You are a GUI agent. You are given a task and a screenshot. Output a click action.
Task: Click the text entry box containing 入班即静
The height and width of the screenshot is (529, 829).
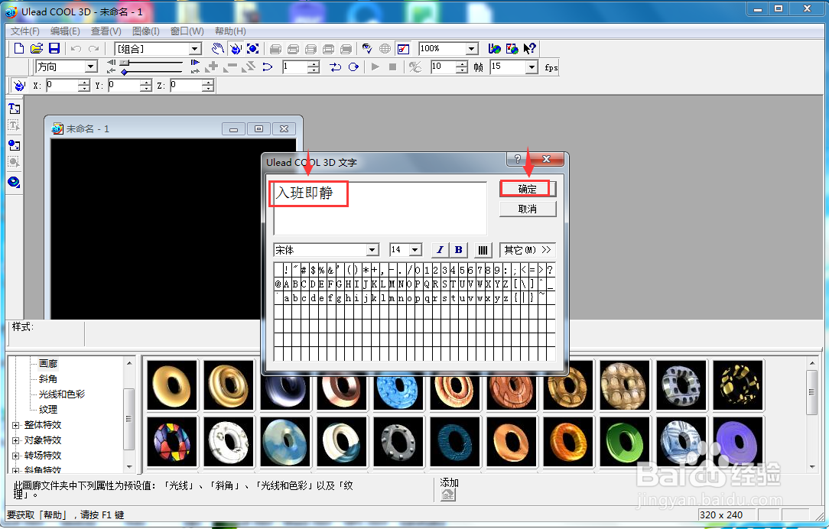[380, 208]
